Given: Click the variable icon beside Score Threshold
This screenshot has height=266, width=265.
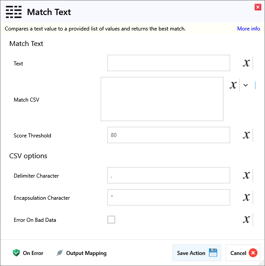Looking at the screenshot, I should pos(246,135).
